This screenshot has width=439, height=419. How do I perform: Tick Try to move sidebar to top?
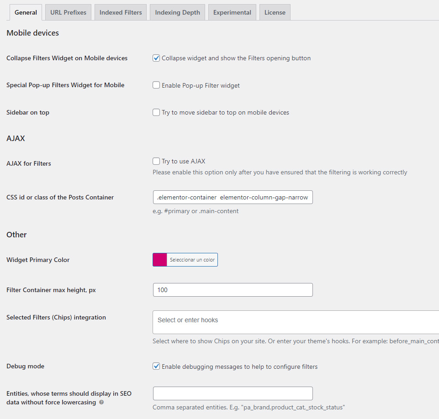click(x=156, y=112)
